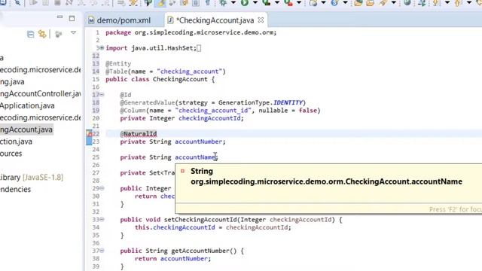The width and height of the screenshot is (482, 271).
Task: Collapse the setCheckingAccountId method at line 33
Action: point(102,219)
